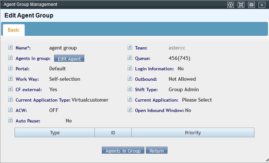Click help icon beside Open Inbound Window
The image size is (269, 163).
pos(130,110)
